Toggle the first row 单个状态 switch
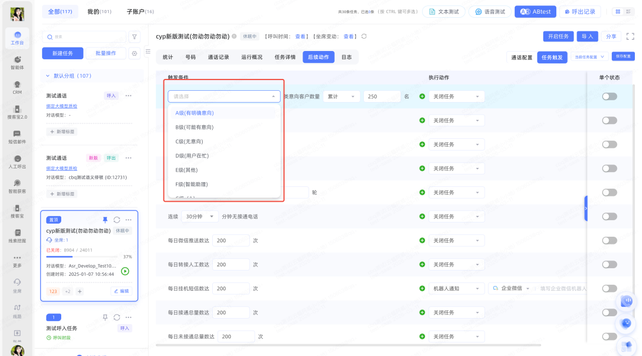 pyautogui.click(x=609, y=96)
